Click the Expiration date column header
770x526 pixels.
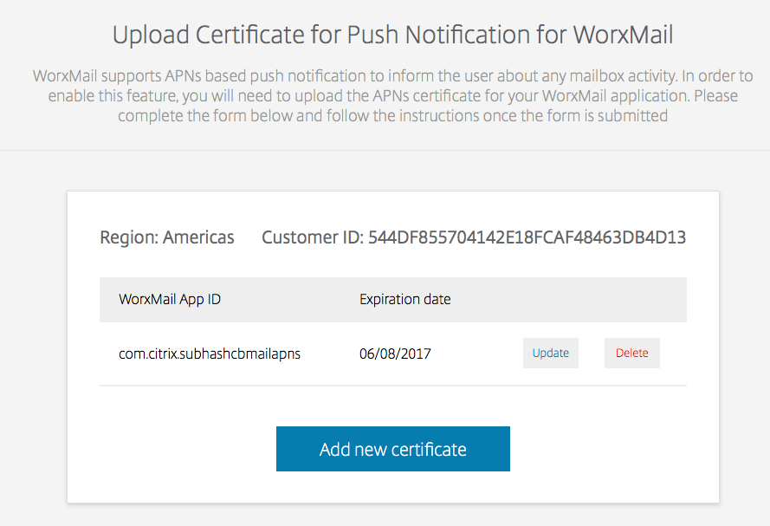[x=404, y=300]
